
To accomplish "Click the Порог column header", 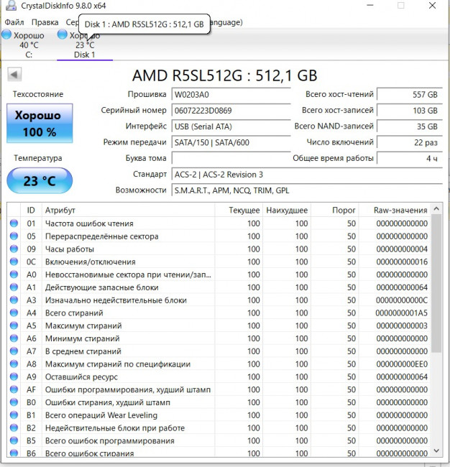I will 335,210.
